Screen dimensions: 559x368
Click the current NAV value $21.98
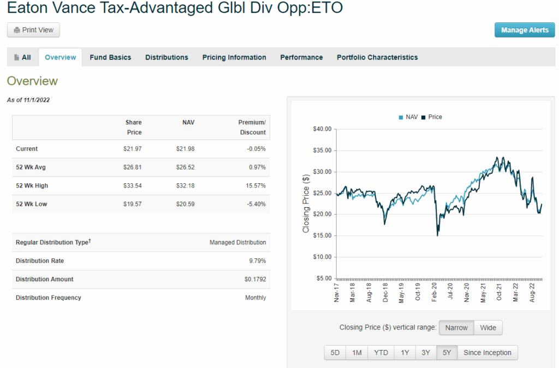[x=186, y=149]
